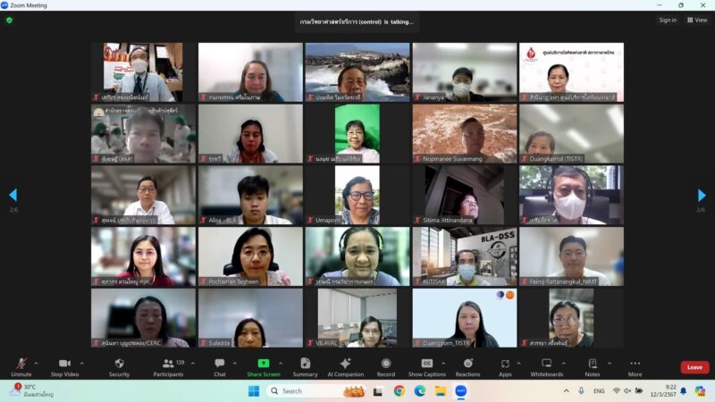Screen dimensions: 715x402
Task: Select Jananya's video tile
Action: click(x=465, y=72)
